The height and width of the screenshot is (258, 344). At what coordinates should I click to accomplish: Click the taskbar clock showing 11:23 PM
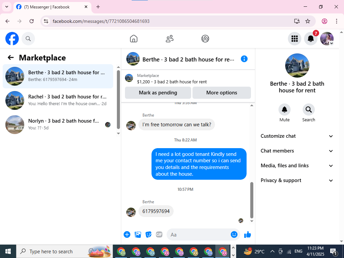315,251
